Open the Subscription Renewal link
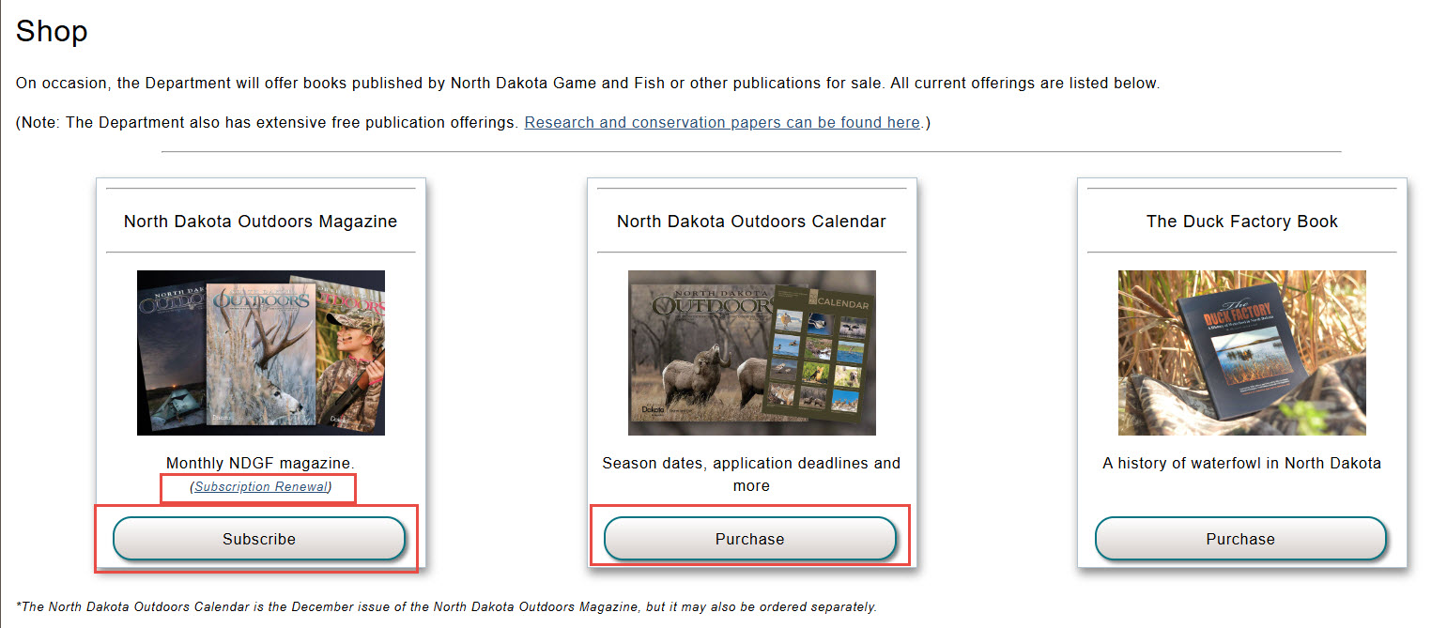Image resolution: width=1447 pixels, height=628 pixels. [261, 486]
